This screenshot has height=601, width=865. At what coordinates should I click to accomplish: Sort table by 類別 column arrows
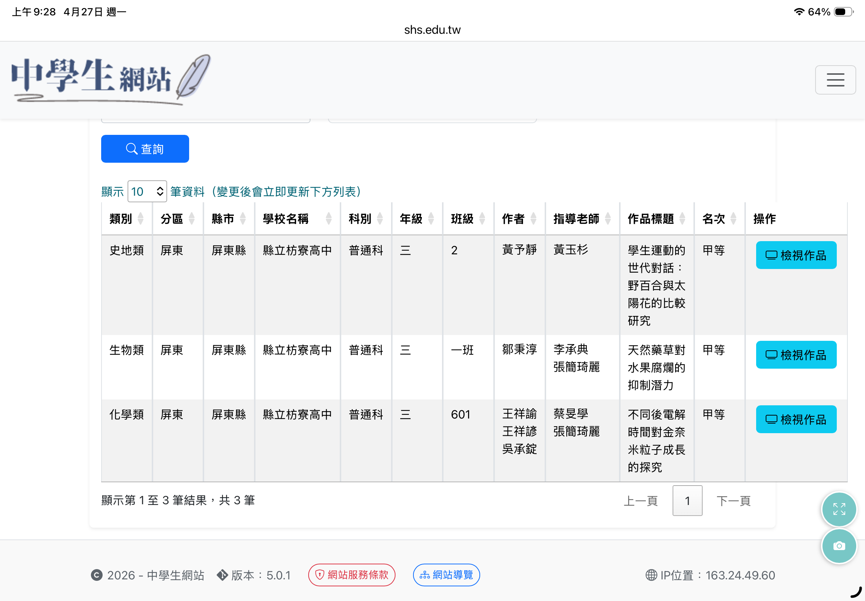pyautogui.click(x=140, y=218)
